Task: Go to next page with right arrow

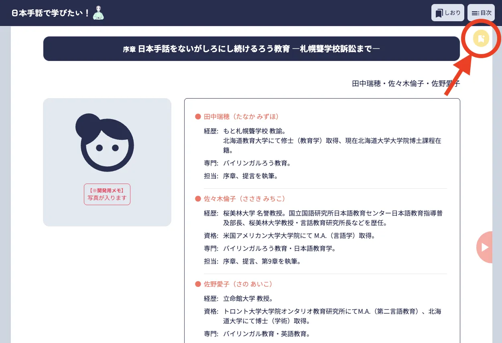Action: click(485, 247)
